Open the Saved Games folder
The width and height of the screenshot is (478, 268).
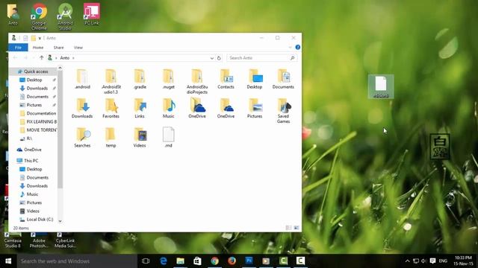(283, 111)
